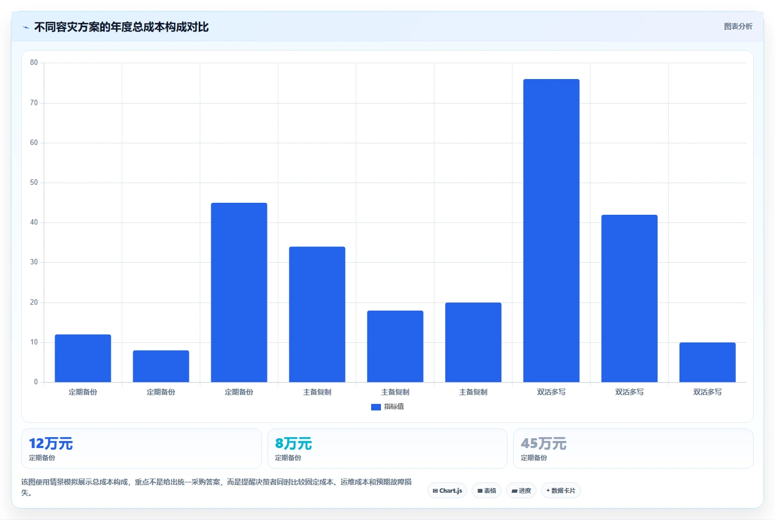
Task: Click the shortest bar in the chart
Action: coord(161,366)
